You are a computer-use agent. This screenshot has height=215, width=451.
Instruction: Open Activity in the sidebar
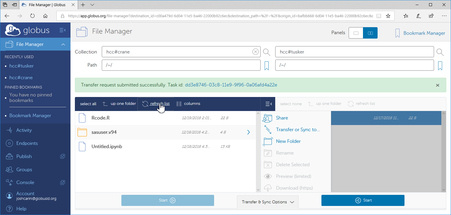coord(24,130)
